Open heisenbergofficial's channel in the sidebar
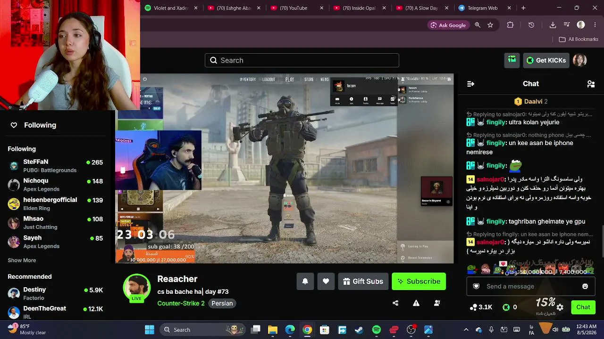This screenshot has height=339, width=604. pos(56,204)
